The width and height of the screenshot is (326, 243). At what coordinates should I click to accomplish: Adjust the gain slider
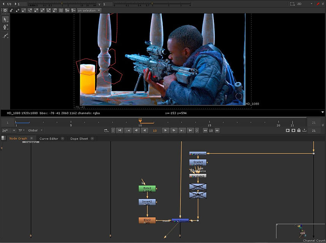(x=62, y=4)
